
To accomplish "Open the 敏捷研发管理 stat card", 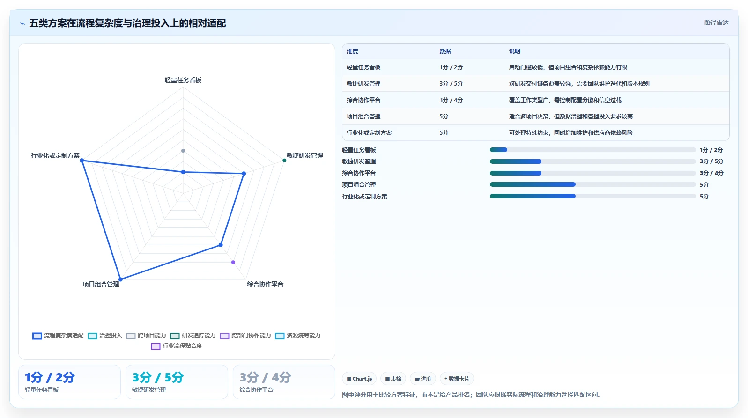I will (x=177, y=382).
